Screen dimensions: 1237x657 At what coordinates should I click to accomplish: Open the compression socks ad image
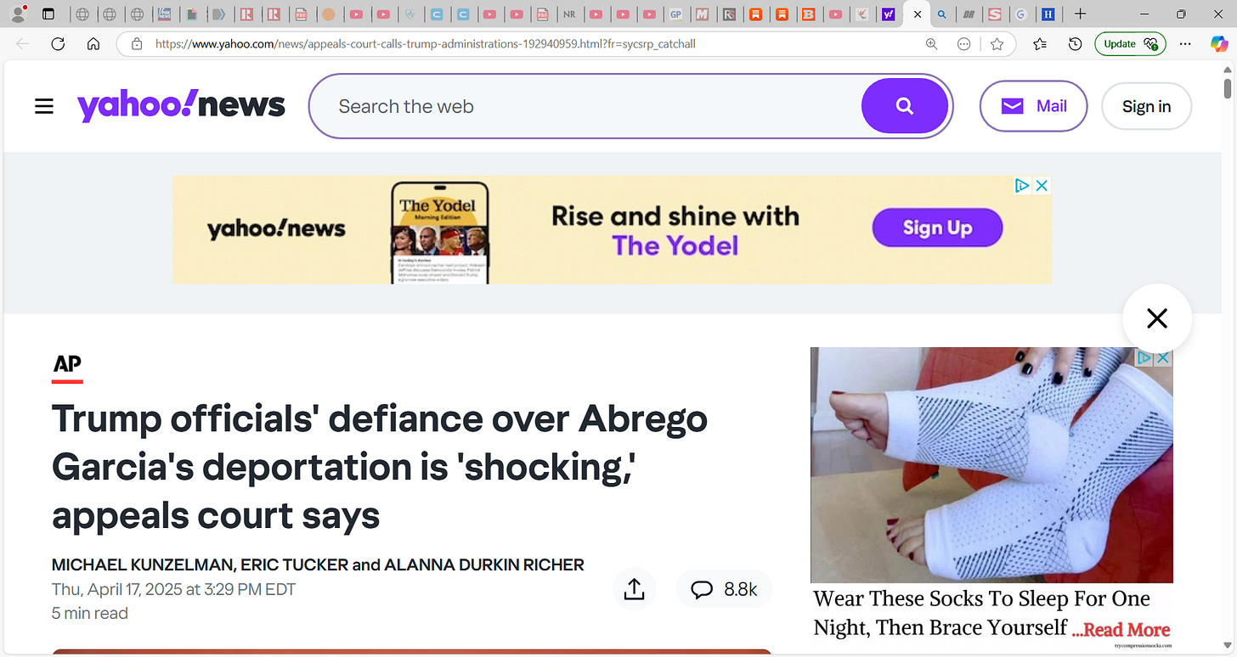point(991,465)
